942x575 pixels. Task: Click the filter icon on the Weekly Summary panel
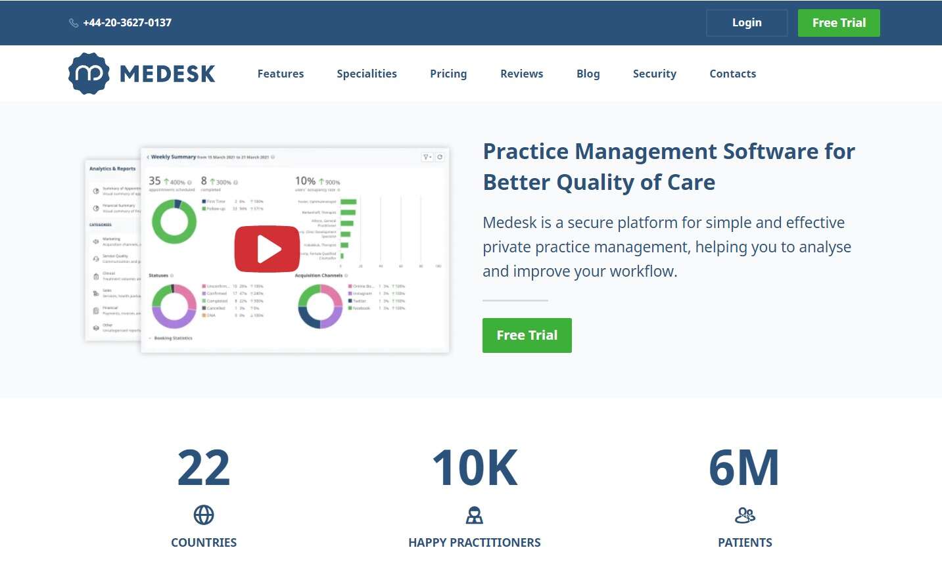pos(425,158)
